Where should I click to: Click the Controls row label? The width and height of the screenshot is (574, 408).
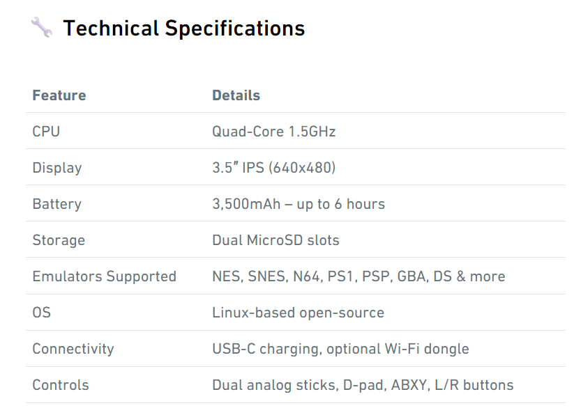click(x=61, y=385)
